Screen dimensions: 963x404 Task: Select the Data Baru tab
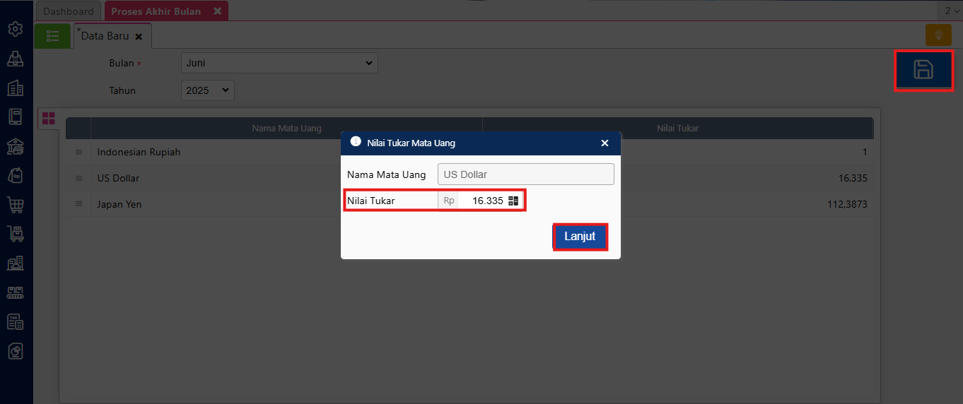105,36
